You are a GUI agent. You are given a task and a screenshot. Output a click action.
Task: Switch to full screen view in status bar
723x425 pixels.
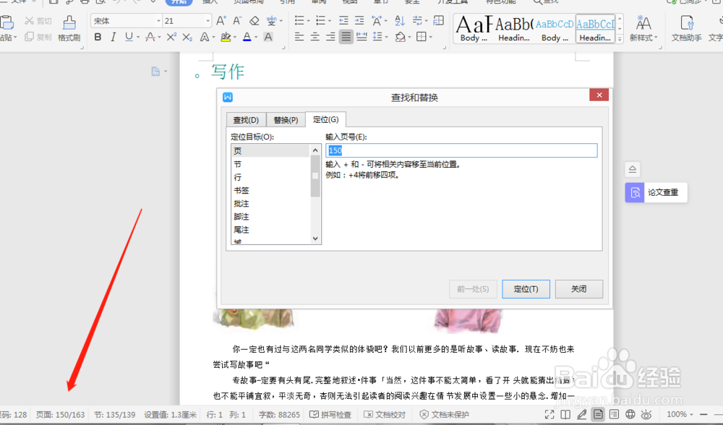(x=549, y=414)
